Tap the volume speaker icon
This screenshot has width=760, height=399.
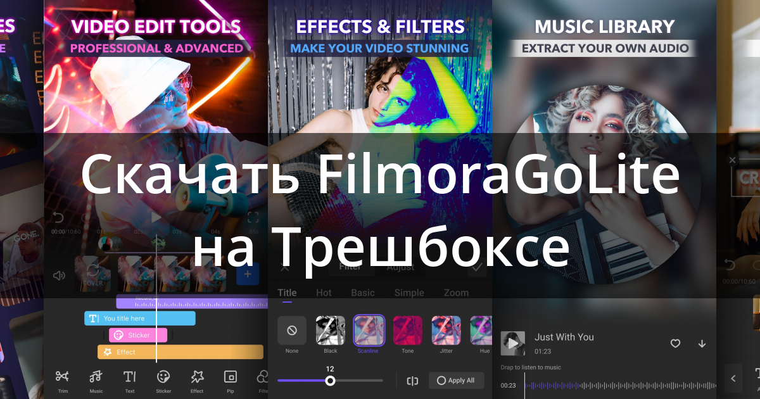point(59,275)
